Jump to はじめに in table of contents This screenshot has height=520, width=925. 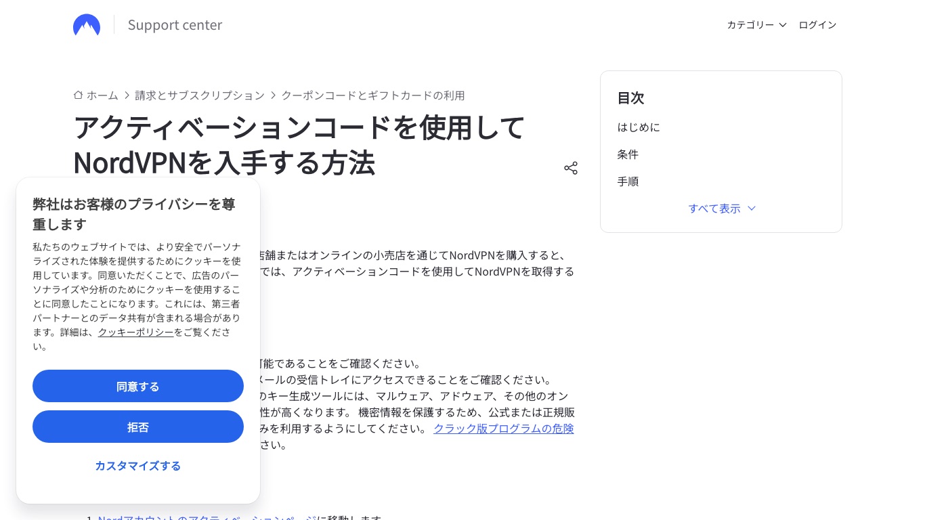pos(639,127)
